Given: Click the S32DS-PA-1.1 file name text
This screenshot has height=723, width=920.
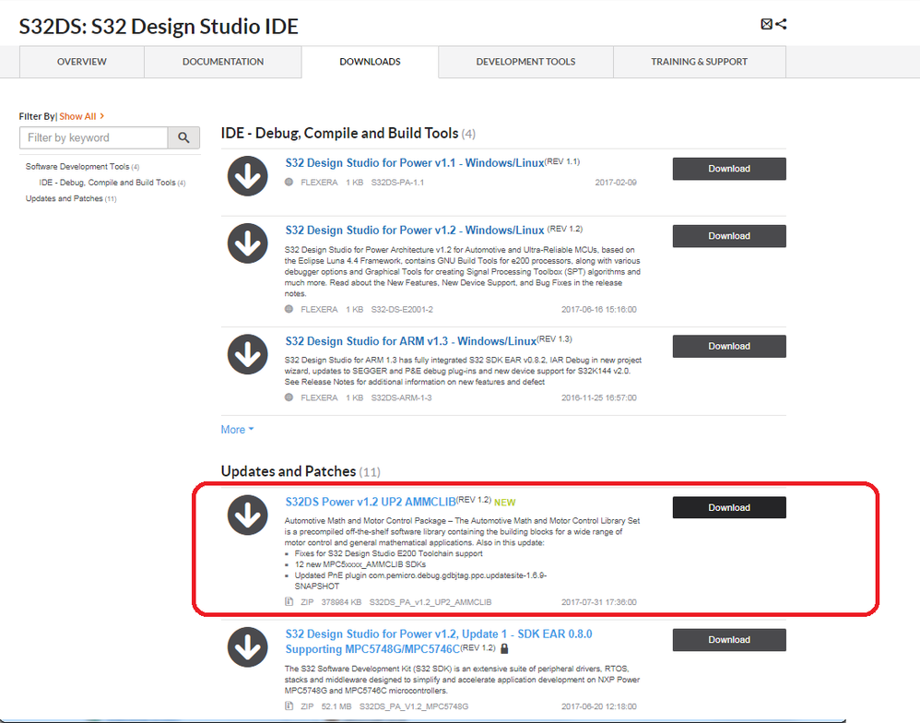Looking at the screenshot, I should pos(397,183).
